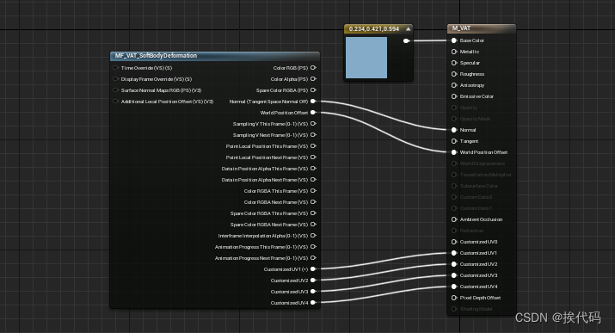Click Color RGBA Next Frame (VS) output pin
The image size is (615, 333).
click(313, 202)
